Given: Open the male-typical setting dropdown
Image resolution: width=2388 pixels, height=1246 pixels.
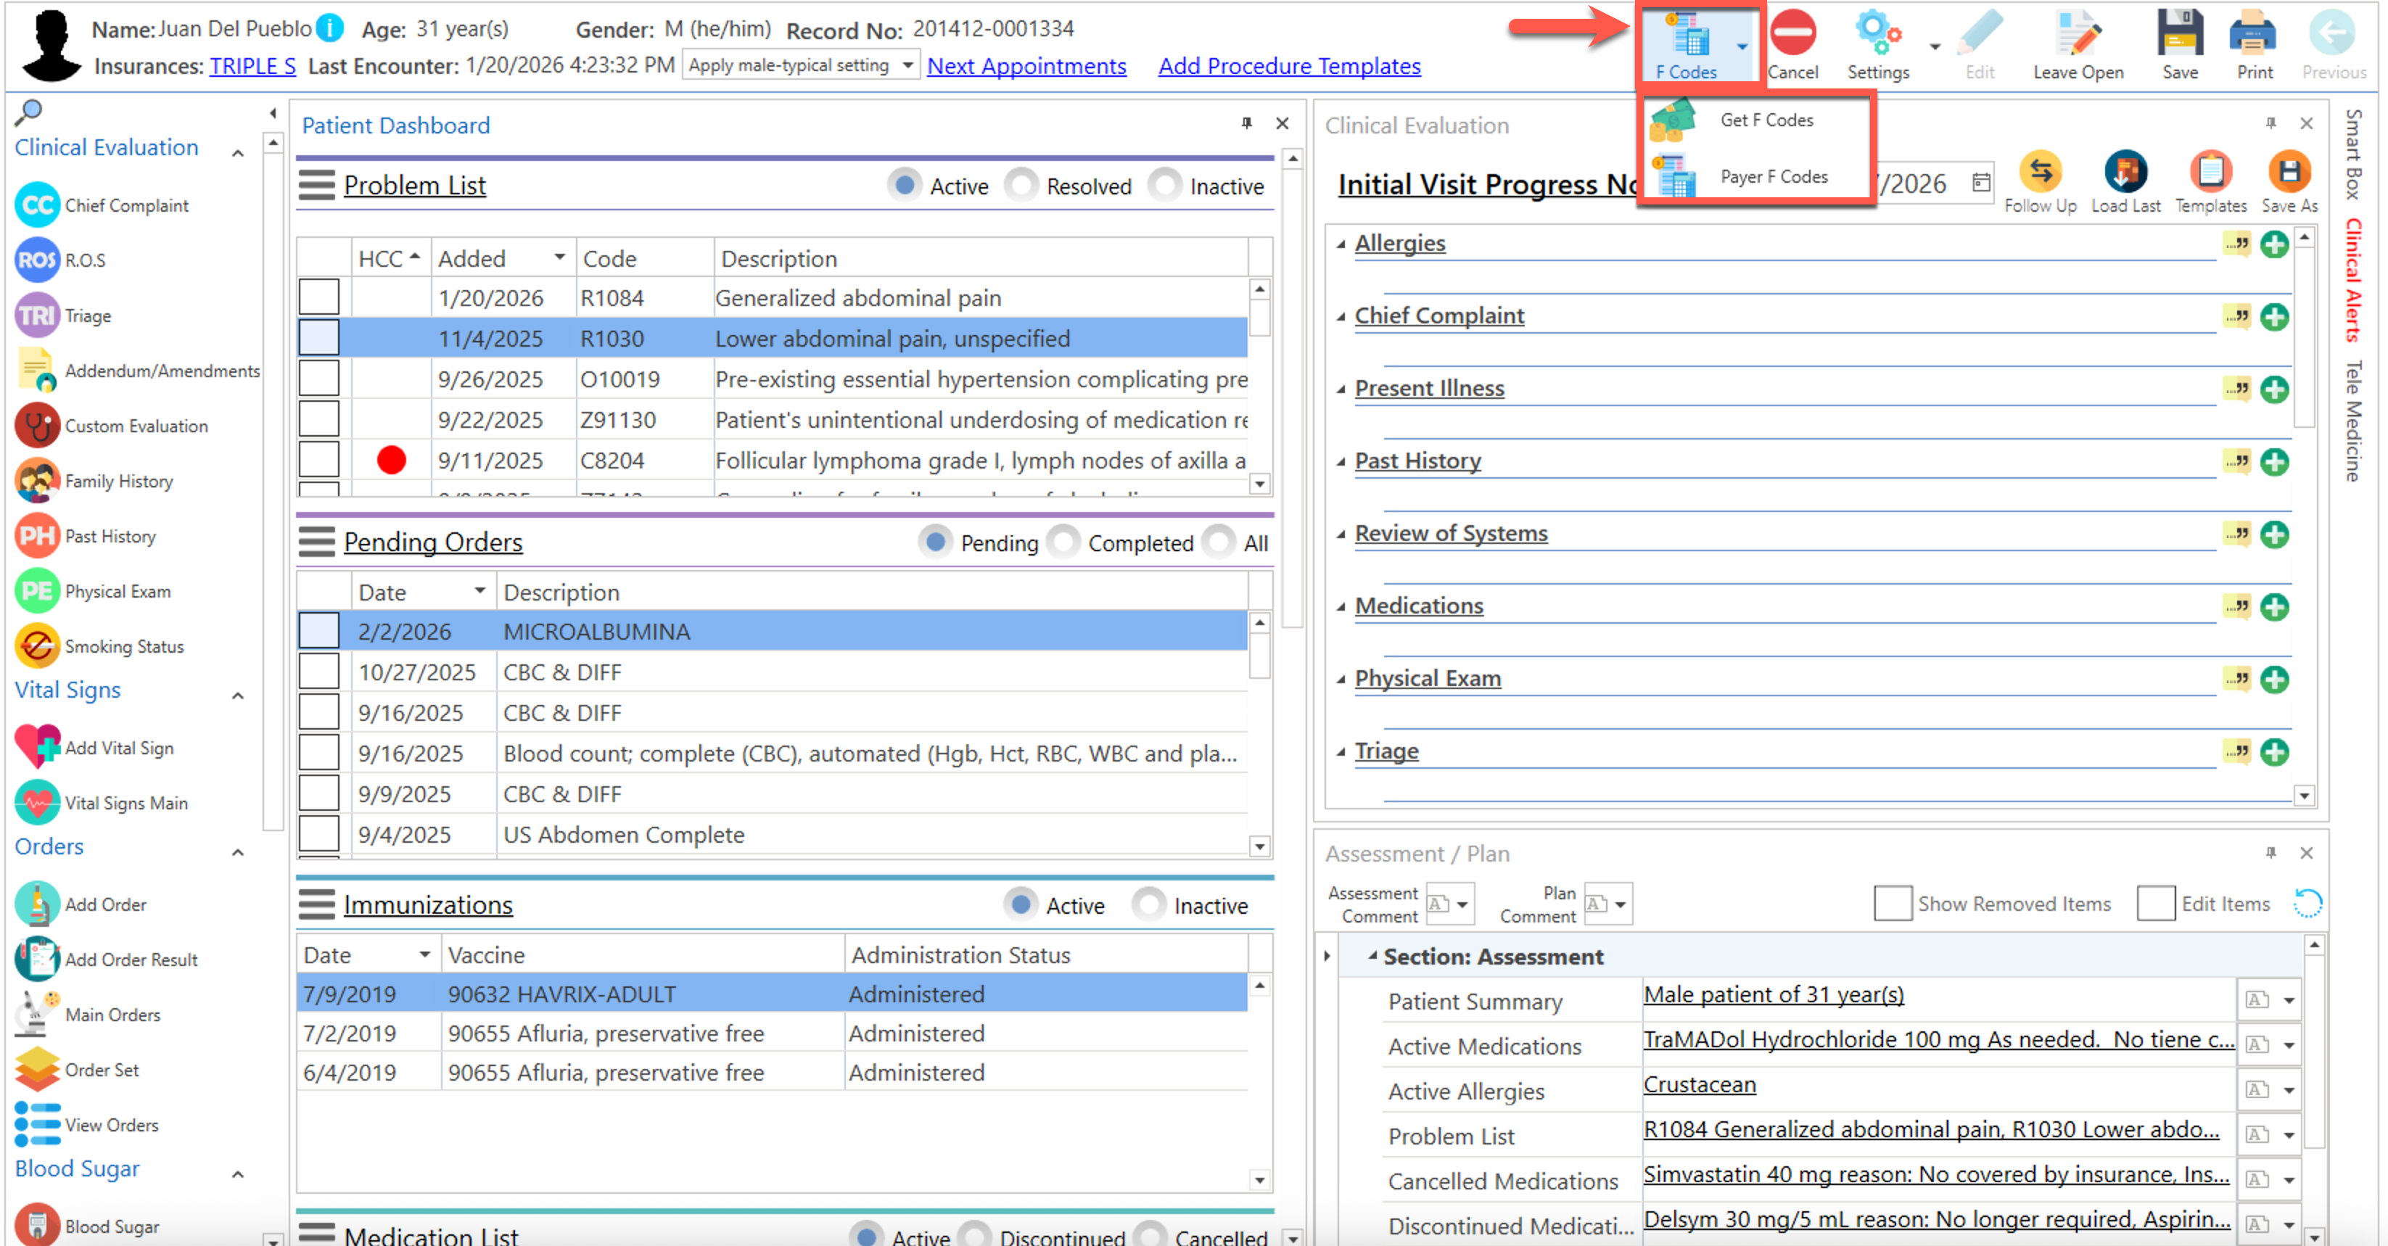Looking at the screenshot, I should point(907,66).
